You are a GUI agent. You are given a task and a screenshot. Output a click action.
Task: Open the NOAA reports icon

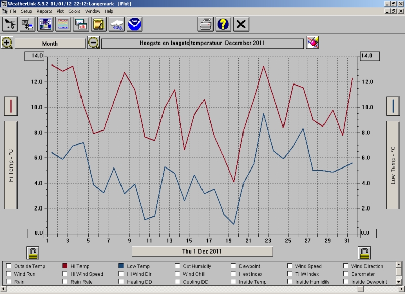(x=135, y=24)
